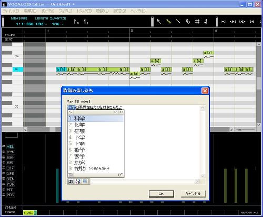Toggle the grid icon in toolbar
Image resolution: width=263 pixels, height=217 pixels.
click(197, 22)
